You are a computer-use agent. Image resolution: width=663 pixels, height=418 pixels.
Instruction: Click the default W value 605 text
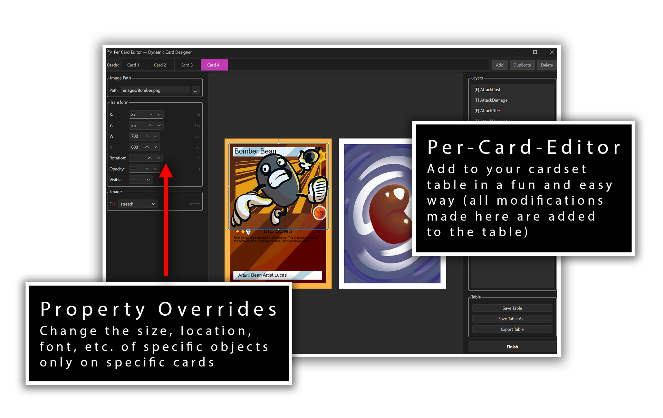coord(198,136)
